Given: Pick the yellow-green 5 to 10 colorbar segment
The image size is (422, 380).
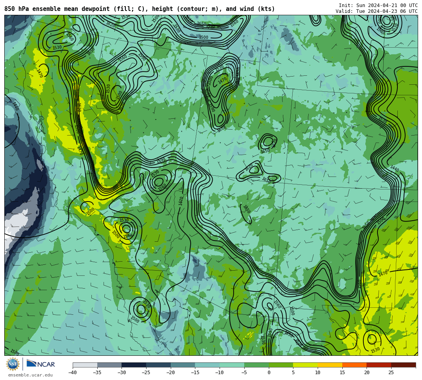Looking at the screenshot, I should click(x=306, y=365).
